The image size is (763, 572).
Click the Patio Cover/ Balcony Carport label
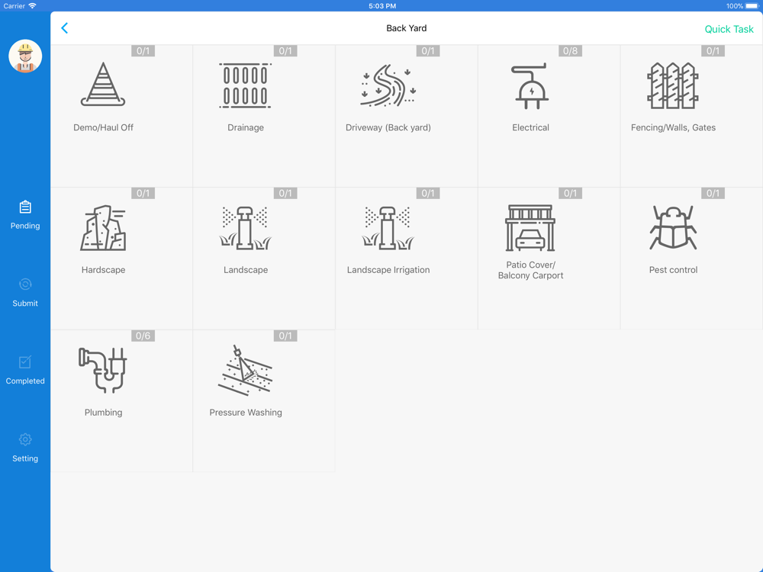[x=530, y=270]
